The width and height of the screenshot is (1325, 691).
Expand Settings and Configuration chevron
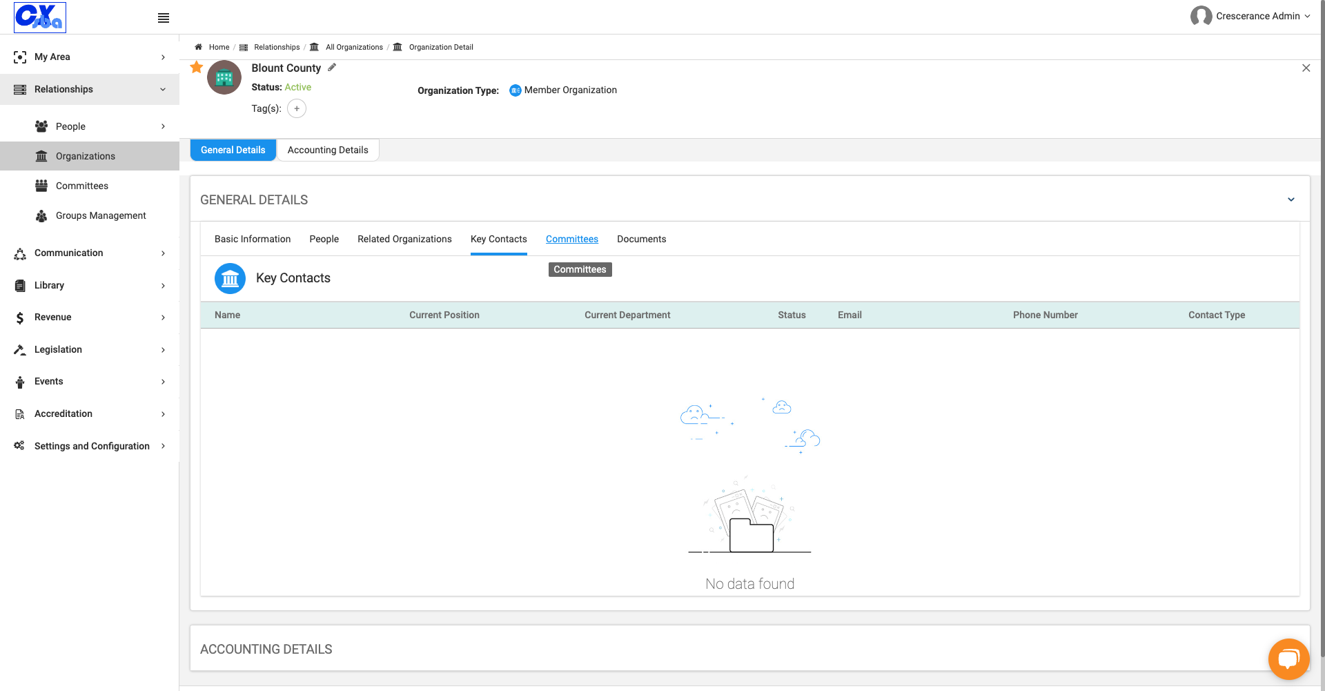click(163, 446)
